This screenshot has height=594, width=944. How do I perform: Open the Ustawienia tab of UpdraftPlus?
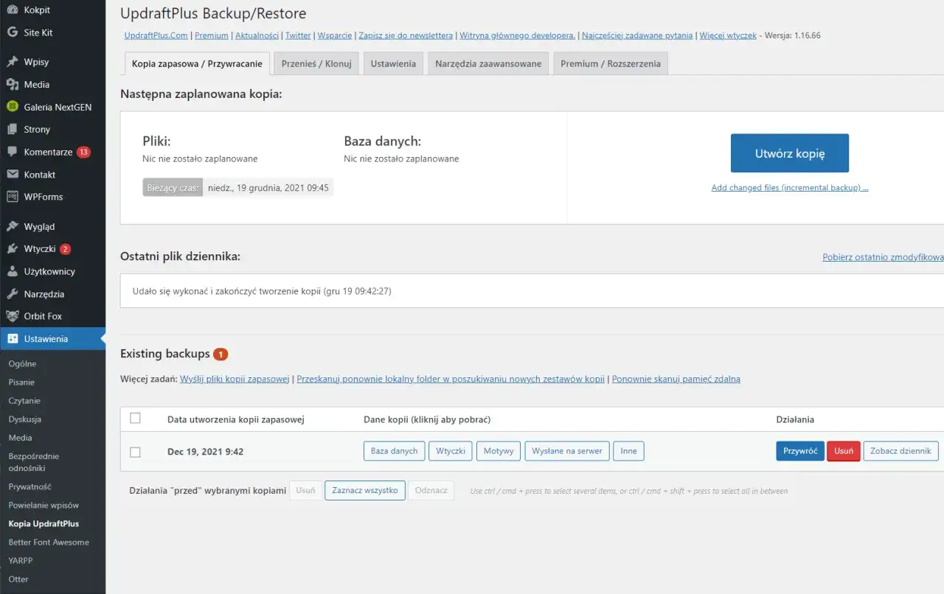click(x=393, y=63)
